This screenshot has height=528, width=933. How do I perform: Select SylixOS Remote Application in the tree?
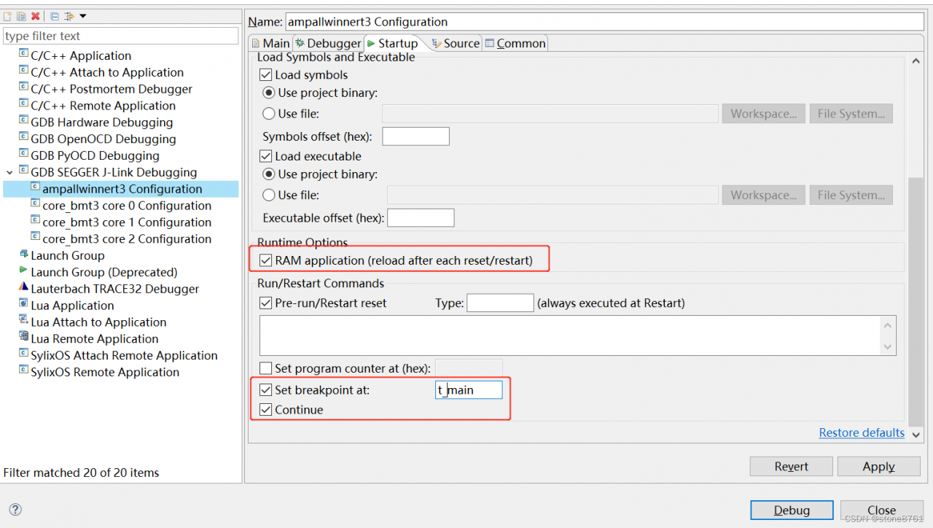tap(105, 373)
